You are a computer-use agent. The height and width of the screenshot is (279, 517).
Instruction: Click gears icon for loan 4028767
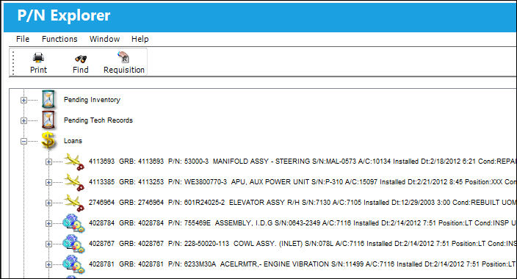pyautogui.click(x=74, y=243)
